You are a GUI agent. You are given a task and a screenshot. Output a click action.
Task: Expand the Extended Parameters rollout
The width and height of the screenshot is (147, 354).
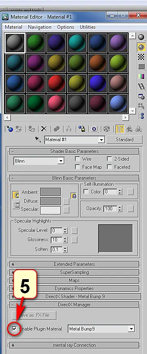point(74,264)
